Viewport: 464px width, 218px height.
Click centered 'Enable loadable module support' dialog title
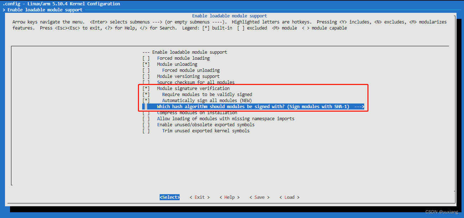(x=230, y=16)
